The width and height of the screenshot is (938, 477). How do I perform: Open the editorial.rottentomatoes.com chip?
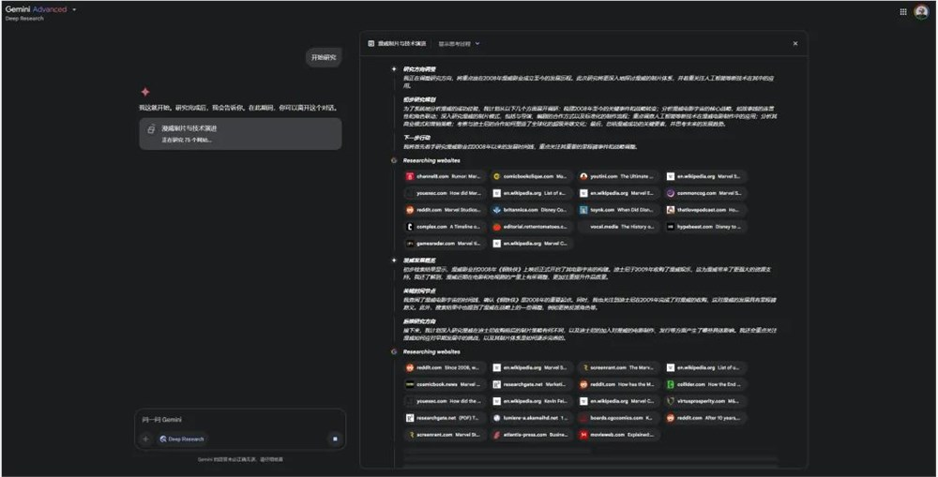(x=531, y=227)
